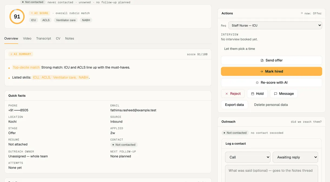Screen dimensions: 330x182
Task: Click the arrow icon on Mark hired
Action: tap(262, 71)
